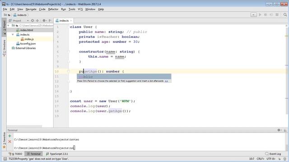Toggle tool window bars status icon
Viewport: 289px width, 162px height.
pos(5,159)
